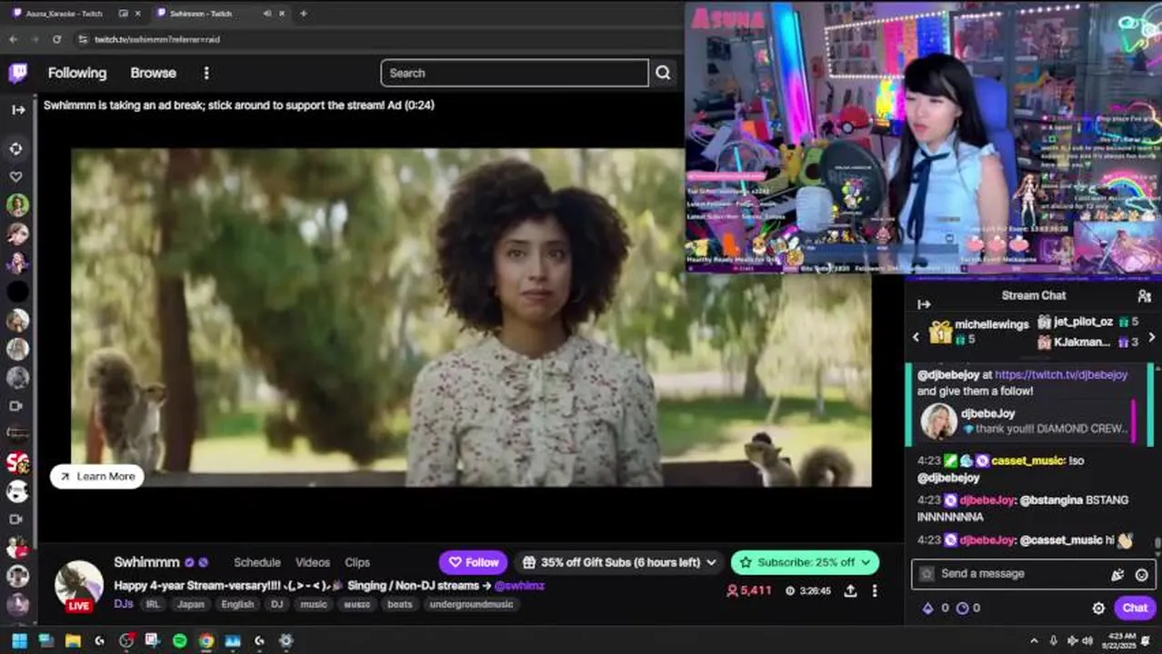Click the recommended icon atop the left sidebar

16,148
